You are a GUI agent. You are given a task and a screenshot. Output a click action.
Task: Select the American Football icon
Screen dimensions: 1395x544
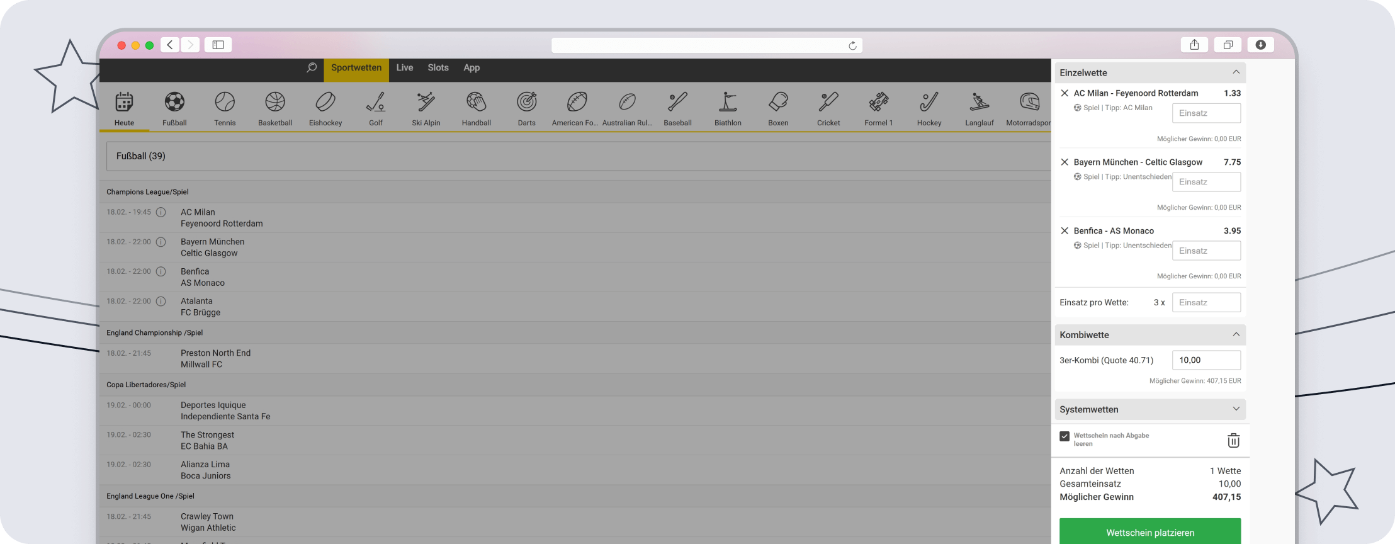(x=577, y=102)
